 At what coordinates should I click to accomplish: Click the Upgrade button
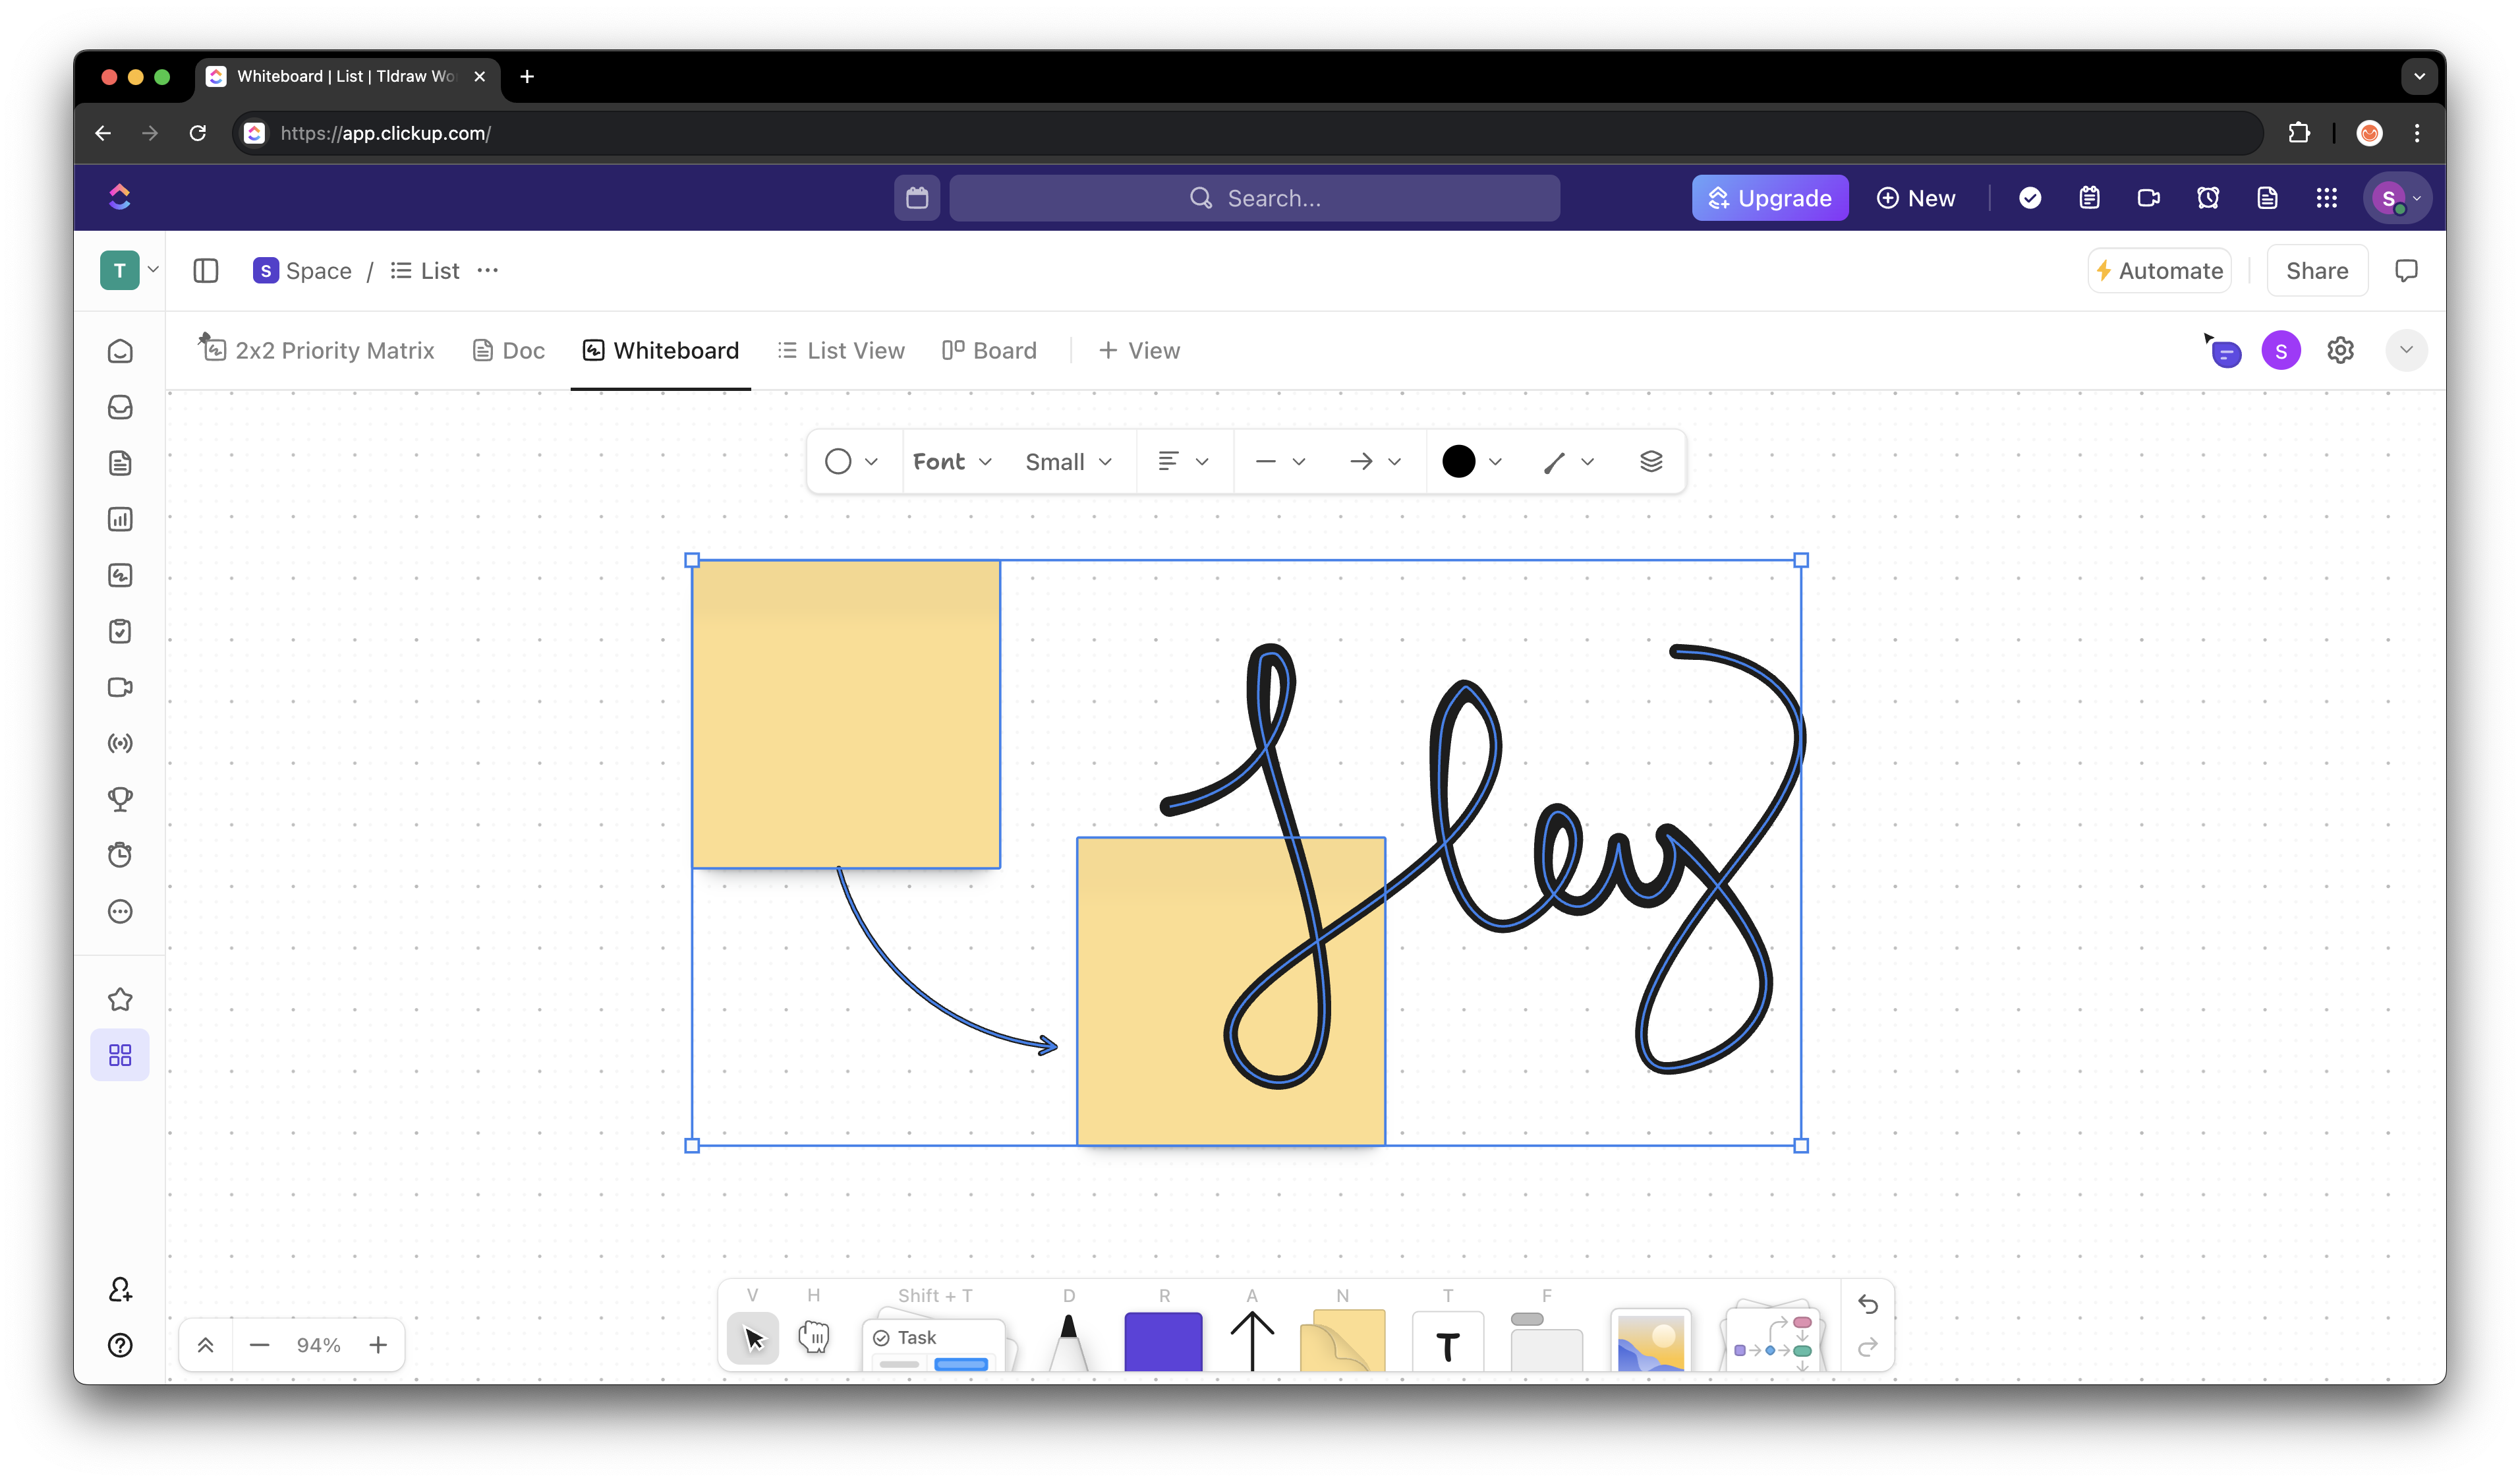coord(1769,198)
